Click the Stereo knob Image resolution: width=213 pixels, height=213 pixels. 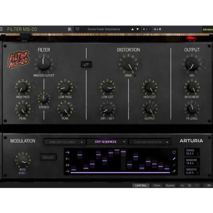44,99
